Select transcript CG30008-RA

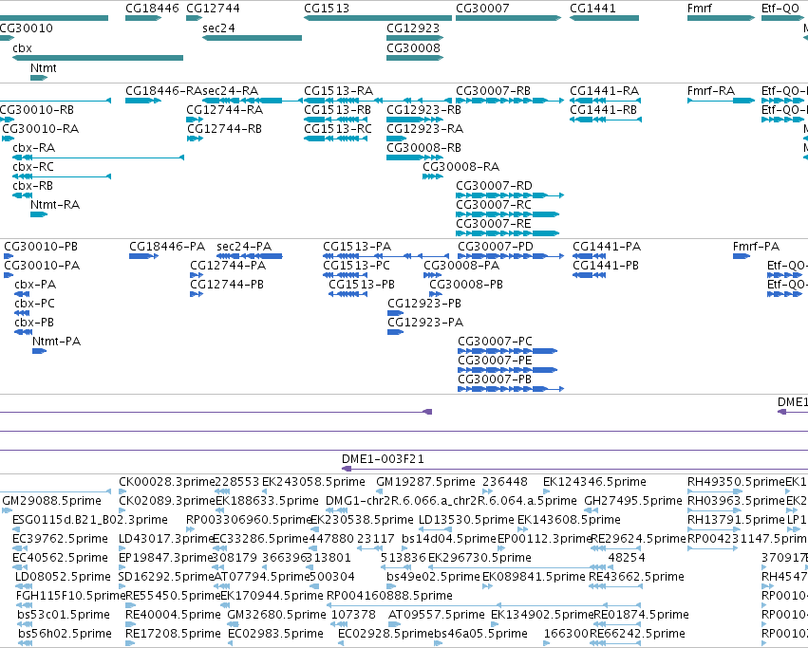pyautogui.click(x=461, y=167)
